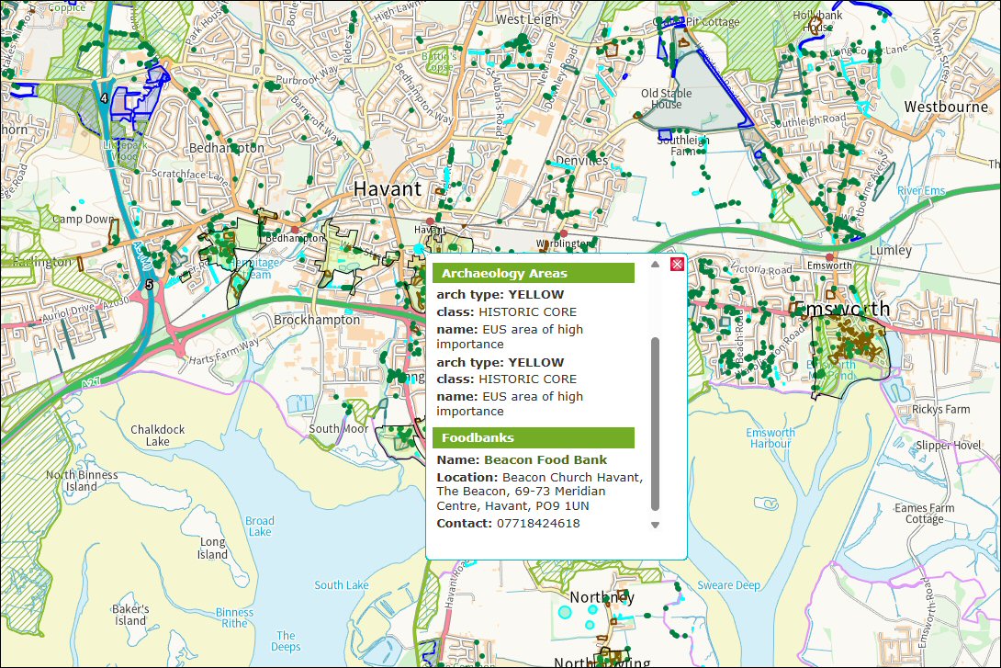The height and width of the screenshot is (668, 1001).
Task: Click the Emsworth Harbour label
Action: [x=770, y=438]
